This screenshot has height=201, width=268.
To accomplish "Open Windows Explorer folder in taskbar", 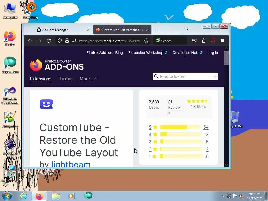I will coord(56,196).
